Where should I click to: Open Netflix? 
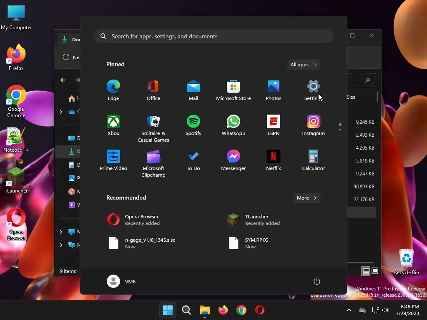[274, 160]
